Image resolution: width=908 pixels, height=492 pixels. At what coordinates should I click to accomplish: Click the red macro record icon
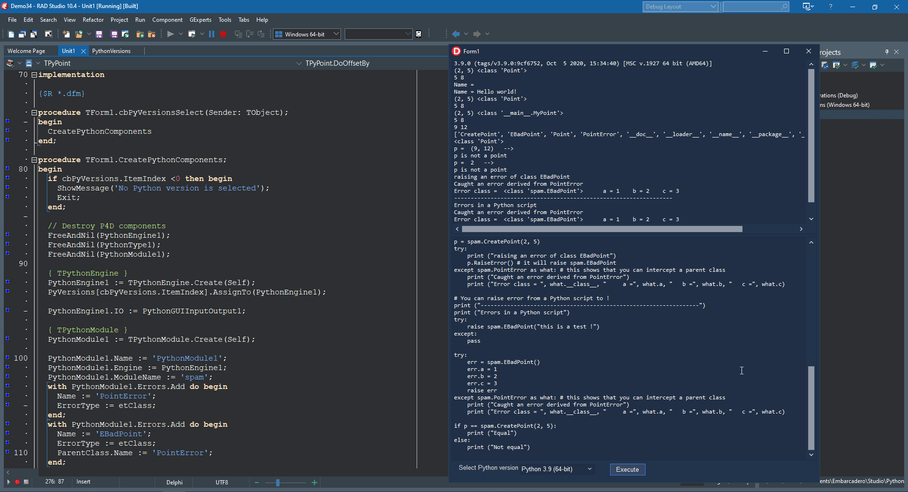click(x=17, y=482)
